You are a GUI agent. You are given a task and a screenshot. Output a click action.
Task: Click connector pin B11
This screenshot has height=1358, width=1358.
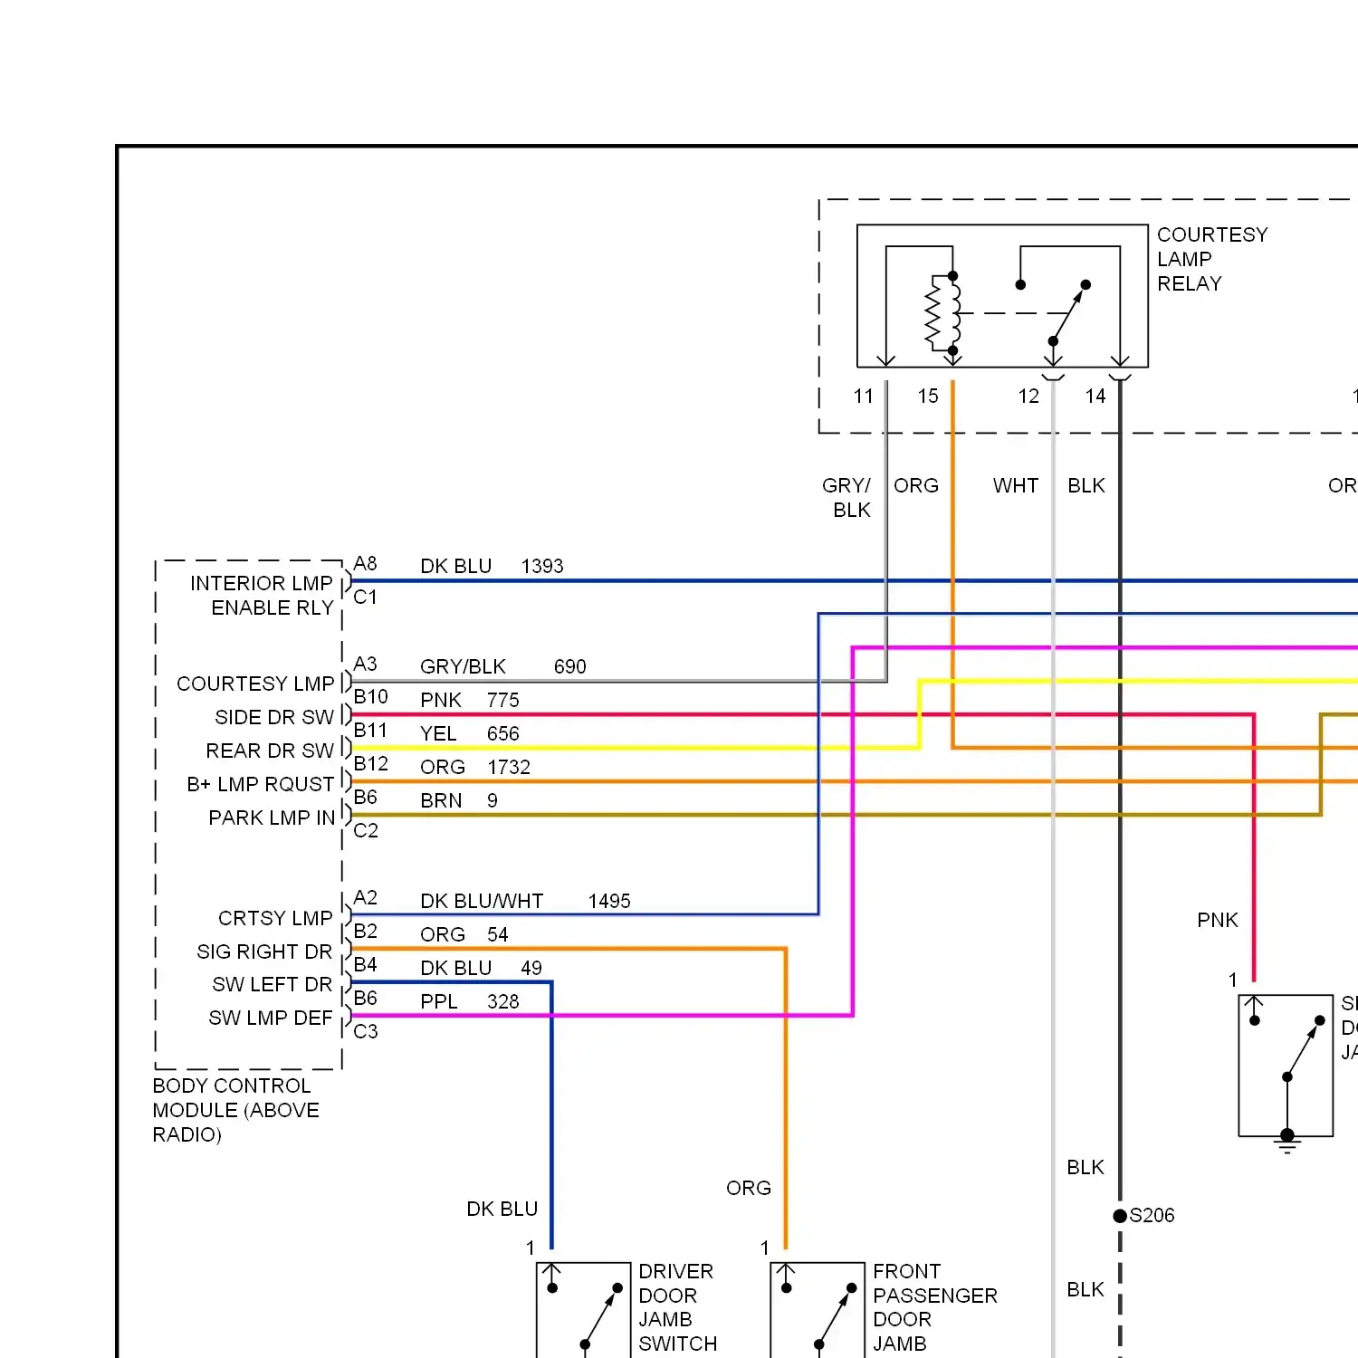click(x=370, y=731)
